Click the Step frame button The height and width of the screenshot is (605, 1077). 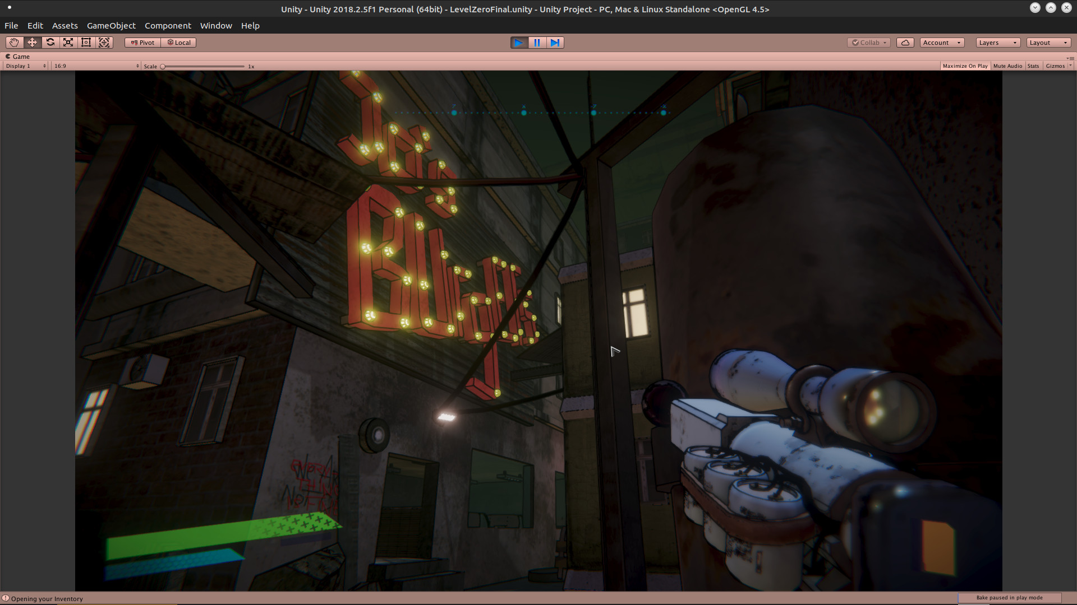(555, 43)
